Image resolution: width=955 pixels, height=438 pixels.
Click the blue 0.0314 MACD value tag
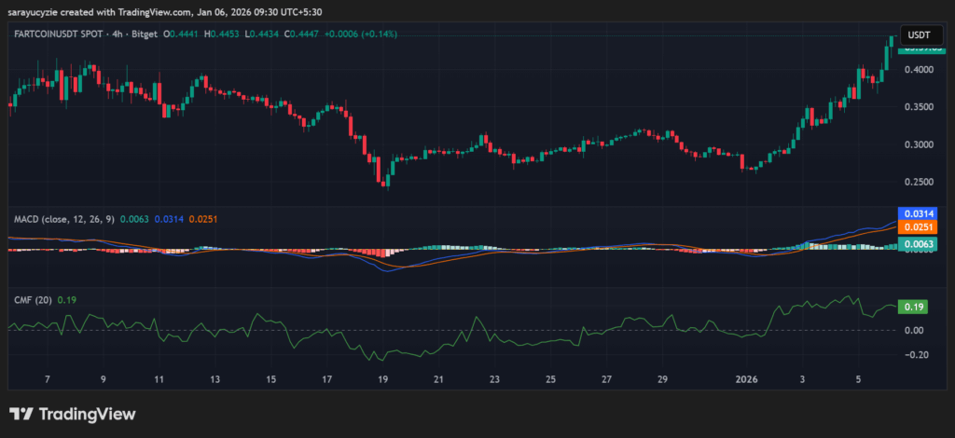click(914, 213)
